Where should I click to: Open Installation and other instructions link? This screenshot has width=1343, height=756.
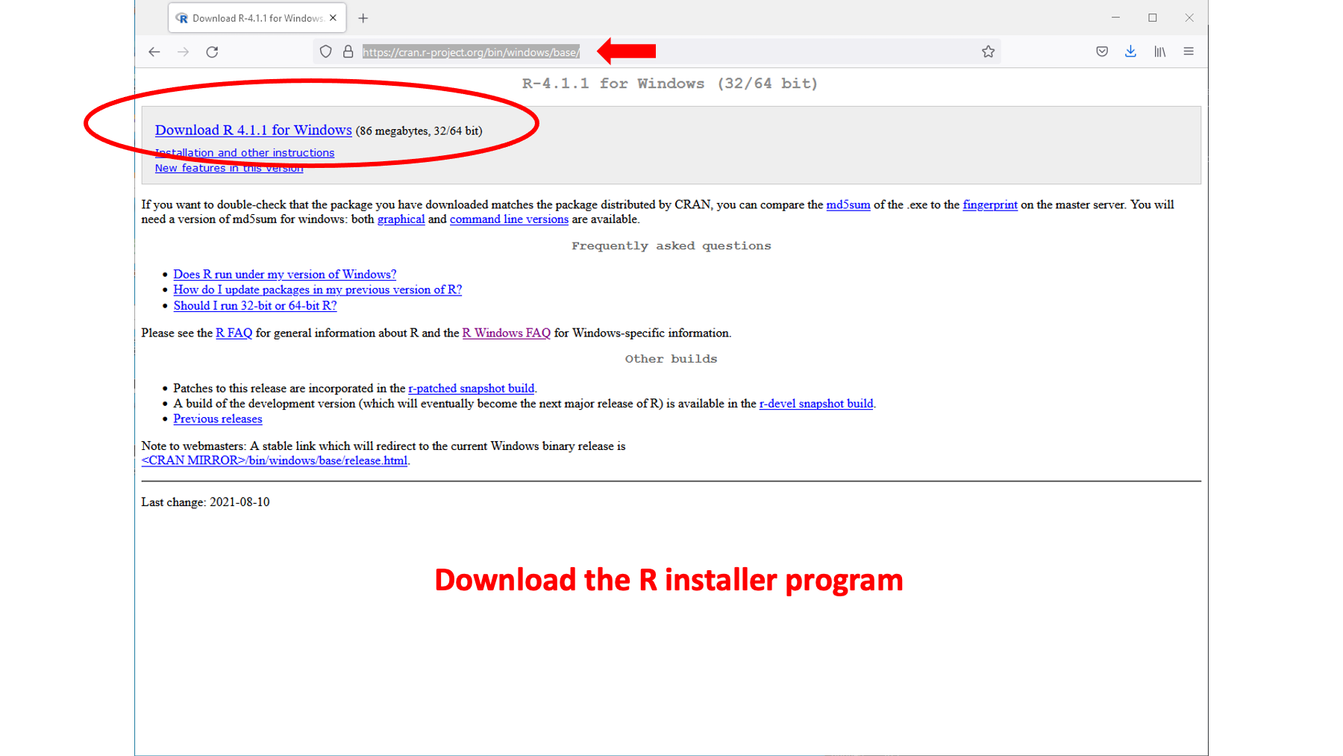245,152
